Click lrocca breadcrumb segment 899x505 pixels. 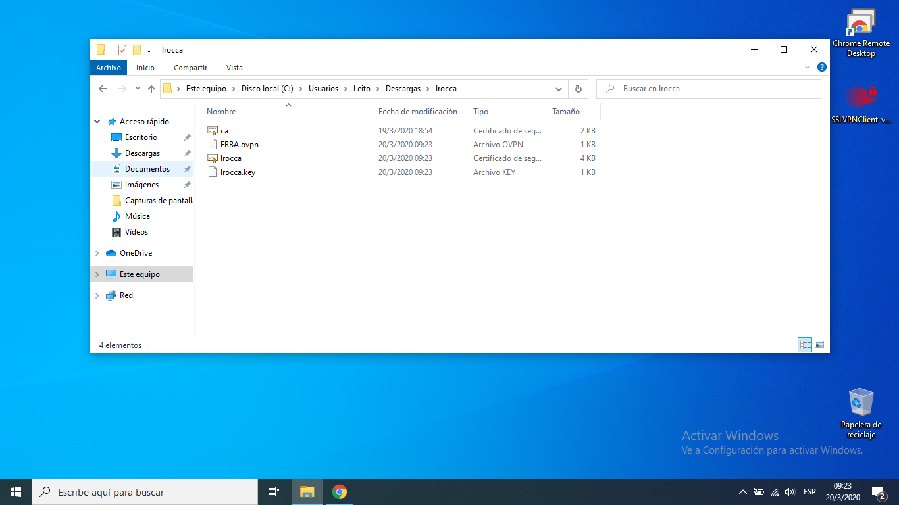click(x=446, y=89)
